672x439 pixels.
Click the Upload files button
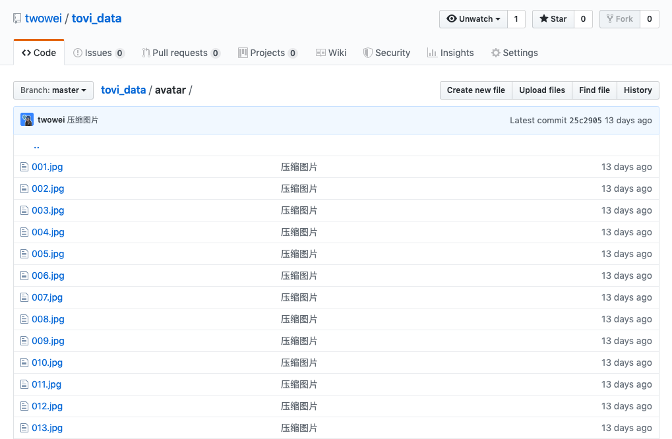coord(541,90)
